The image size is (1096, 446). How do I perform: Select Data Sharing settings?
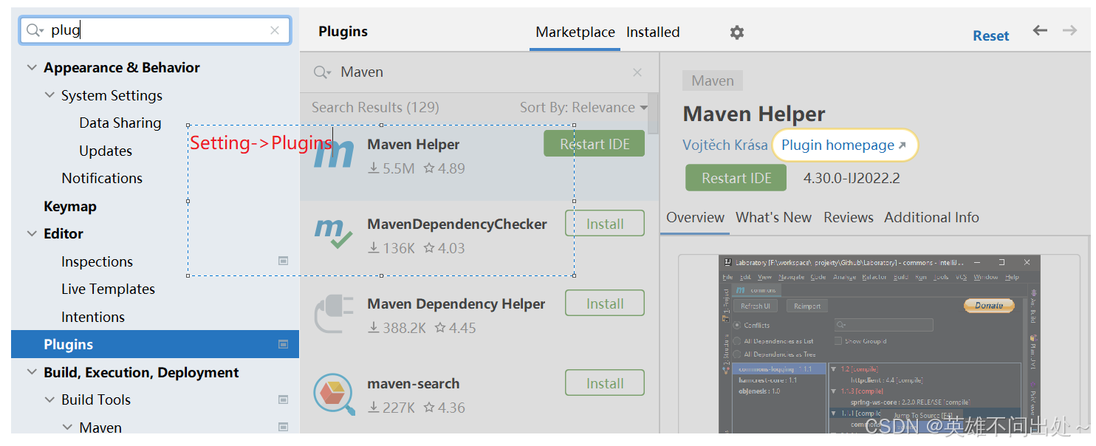(120, 123)
